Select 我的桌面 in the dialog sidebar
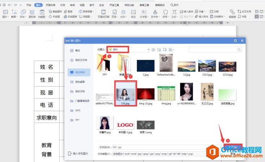This screenshot has height=162, width=265. tap(79, 82)
